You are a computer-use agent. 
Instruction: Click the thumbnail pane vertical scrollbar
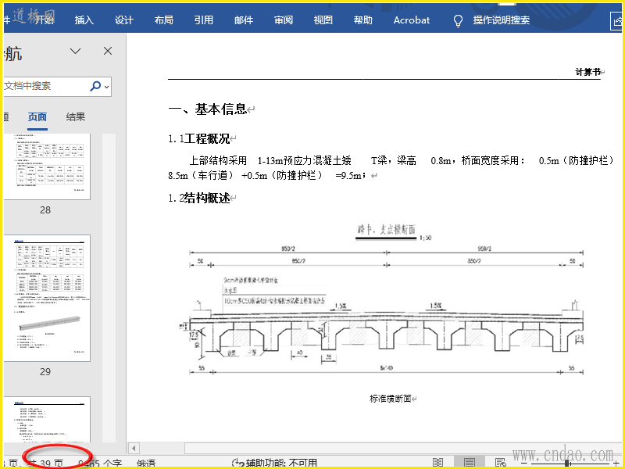(109, 287)
